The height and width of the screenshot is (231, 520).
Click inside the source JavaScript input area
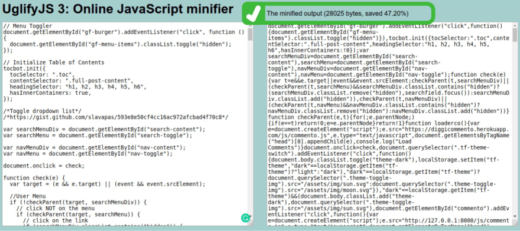(125, 124)
